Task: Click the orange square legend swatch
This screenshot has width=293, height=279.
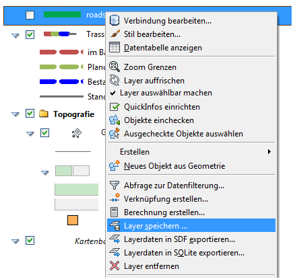Action: (73, 220)
